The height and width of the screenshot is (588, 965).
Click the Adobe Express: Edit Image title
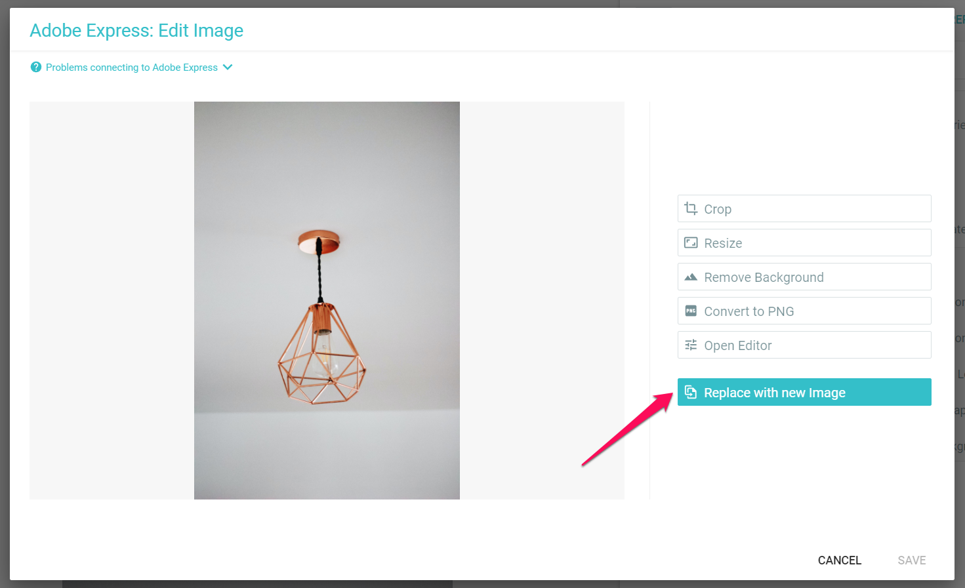pos(136,31)
